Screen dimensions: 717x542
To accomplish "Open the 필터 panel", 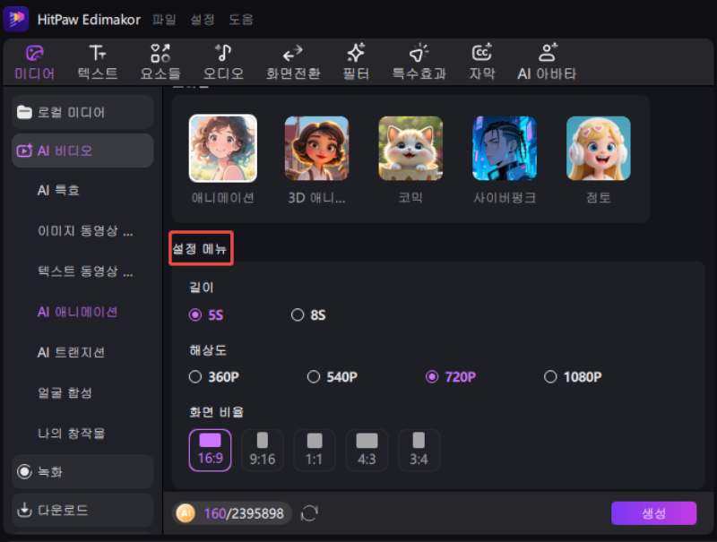I will [x=355, y=61].
